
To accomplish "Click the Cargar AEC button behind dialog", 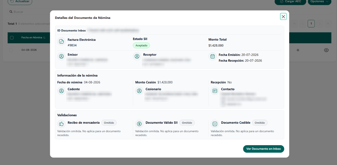I will pyautogui.click(x=291, y=2).
